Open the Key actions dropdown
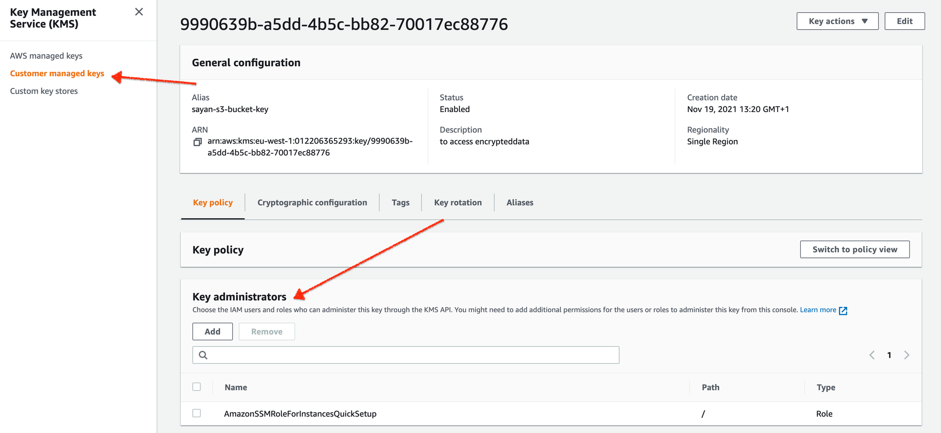The image size is (941, 433). click(x=837, y=21)
